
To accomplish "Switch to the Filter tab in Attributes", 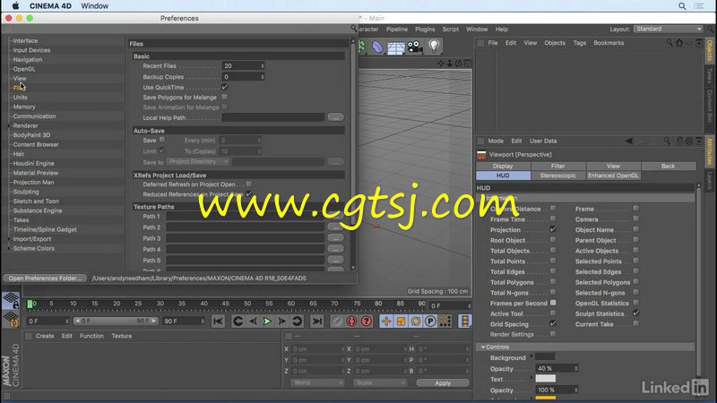I will pyautogui.click(x=557, y=166).
